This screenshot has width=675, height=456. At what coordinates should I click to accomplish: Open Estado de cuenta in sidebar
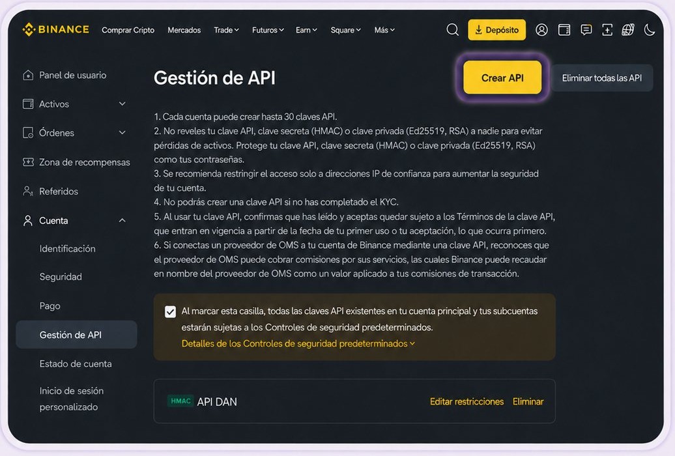[x=76, y=364]
